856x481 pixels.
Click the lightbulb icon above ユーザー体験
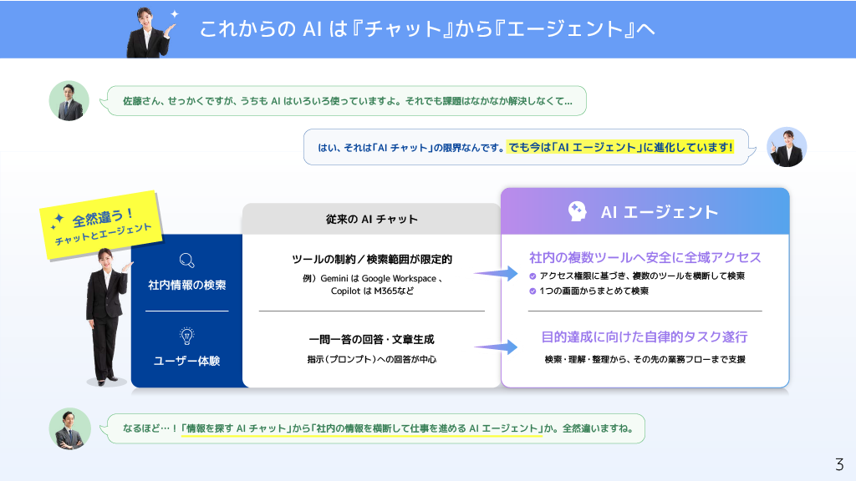point(186,336)
